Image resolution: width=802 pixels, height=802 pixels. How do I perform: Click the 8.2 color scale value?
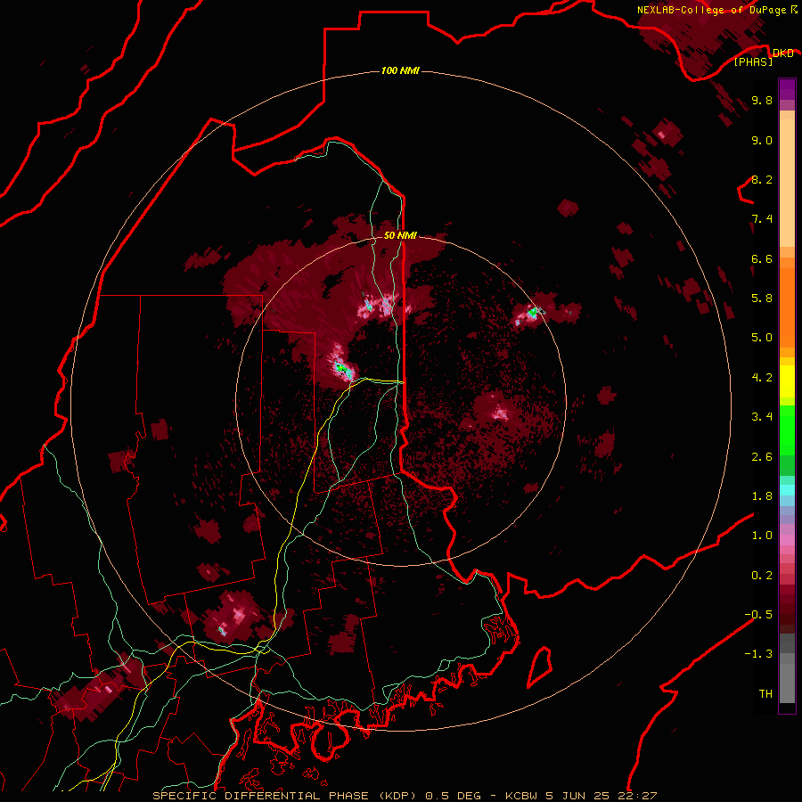(x=762, y=180)
